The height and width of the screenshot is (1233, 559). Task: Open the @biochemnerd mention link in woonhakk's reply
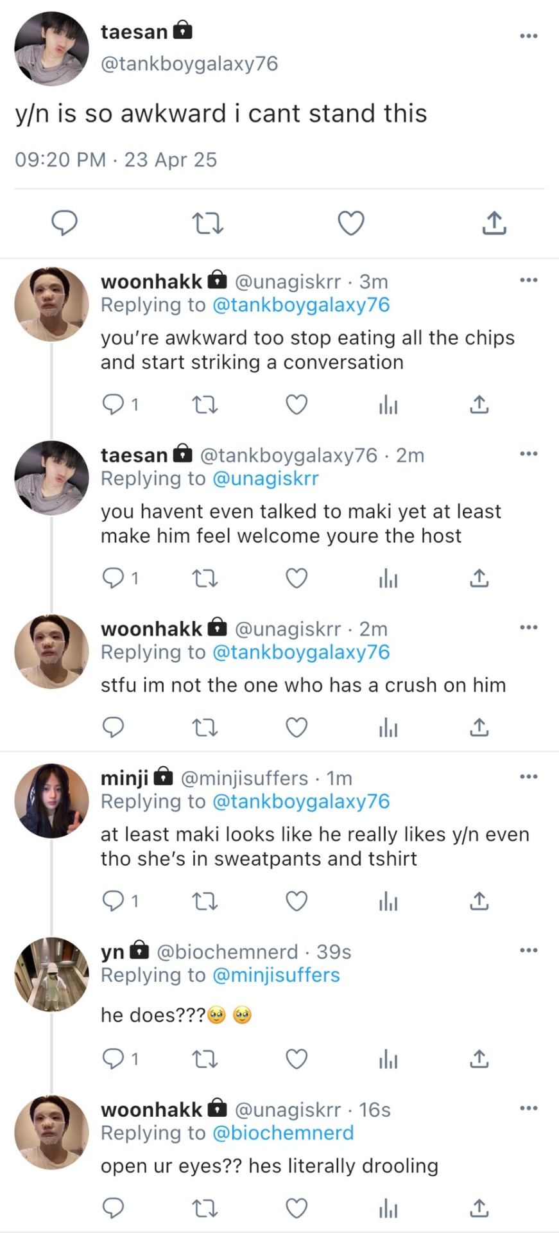282,1133
